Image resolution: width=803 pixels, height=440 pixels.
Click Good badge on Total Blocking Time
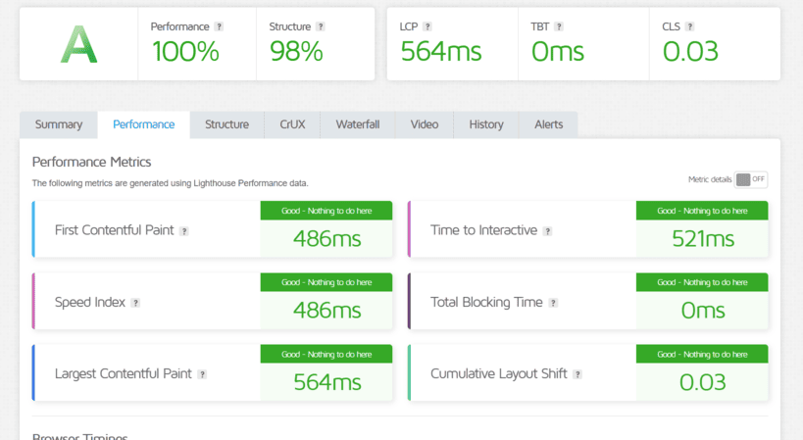[702, 282]
